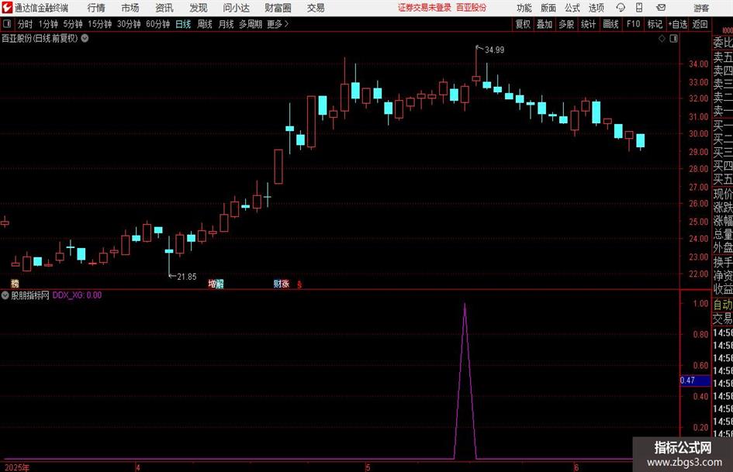Click the 委比 label in quote panel
The height and width of the screenshot is (472, 733).
723,43
